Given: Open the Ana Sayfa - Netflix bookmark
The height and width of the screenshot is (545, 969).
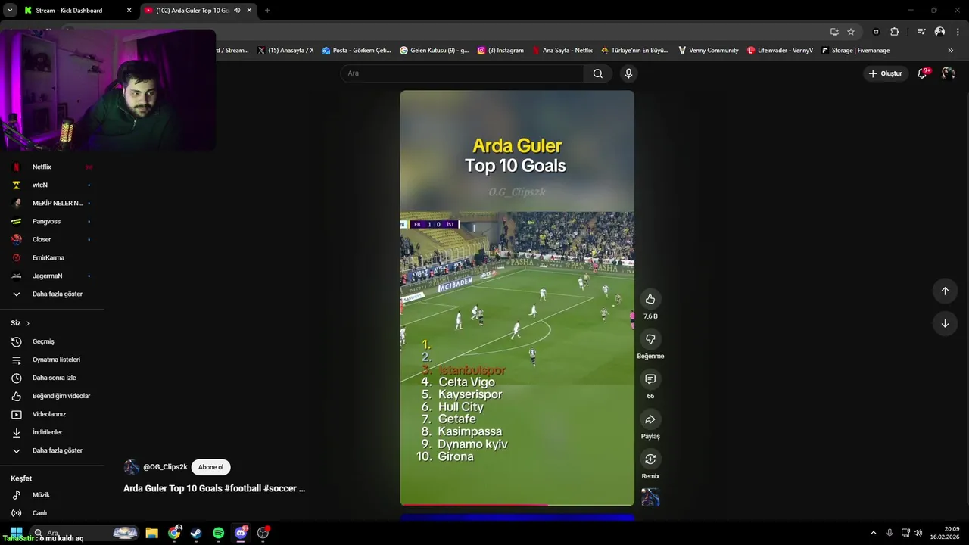Looking at the screenshot, I should coord(562,51).
